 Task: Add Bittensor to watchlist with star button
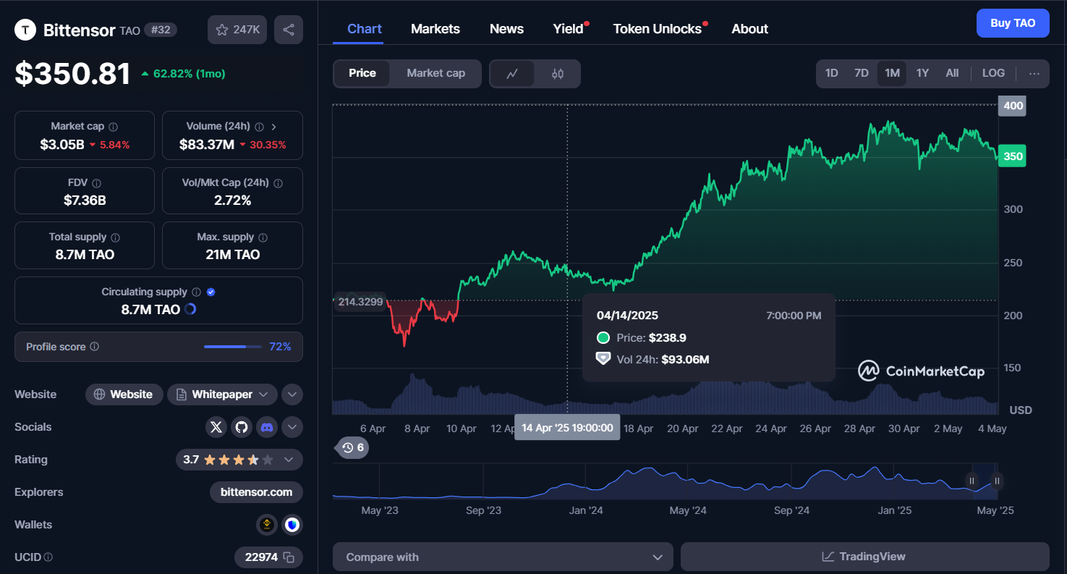coord(237,30)
